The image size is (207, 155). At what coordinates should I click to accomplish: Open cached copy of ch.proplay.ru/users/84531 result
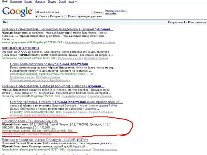point(74,96)
